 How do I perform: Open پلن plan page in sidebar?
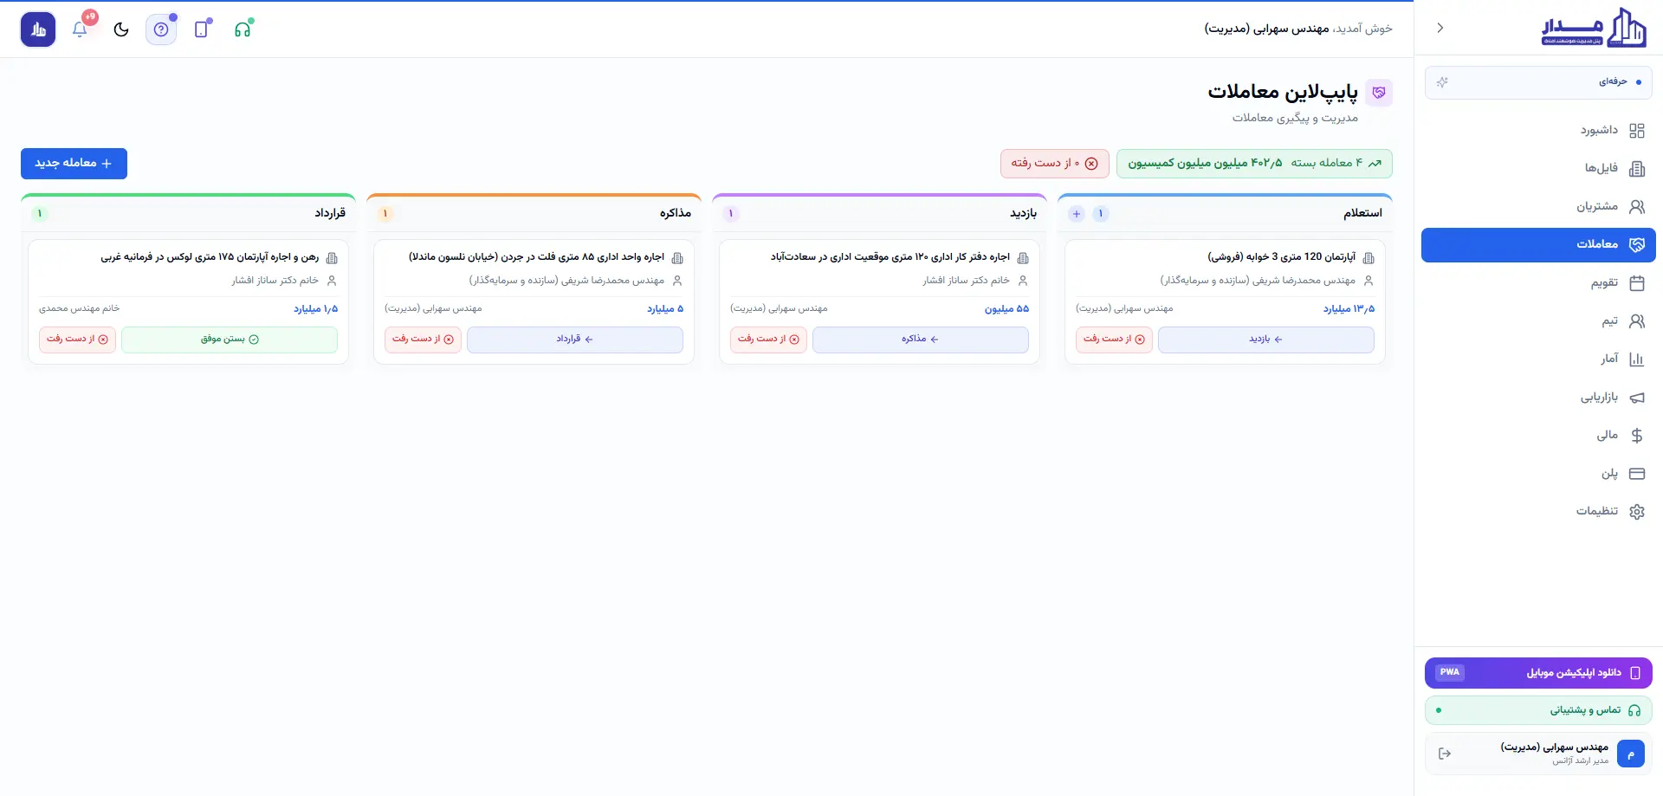click(1538, 473)
